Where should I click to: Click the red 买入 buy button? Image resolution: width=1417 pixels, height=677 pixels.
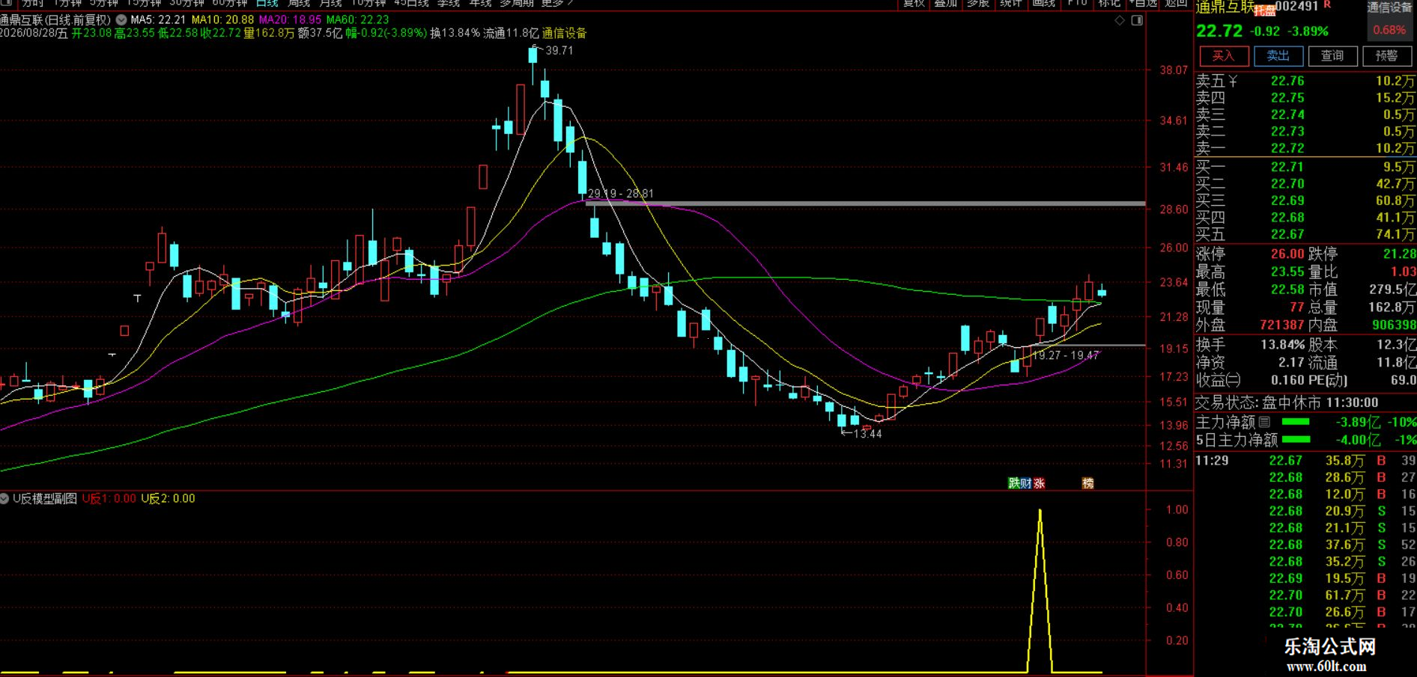[1224, 56]
